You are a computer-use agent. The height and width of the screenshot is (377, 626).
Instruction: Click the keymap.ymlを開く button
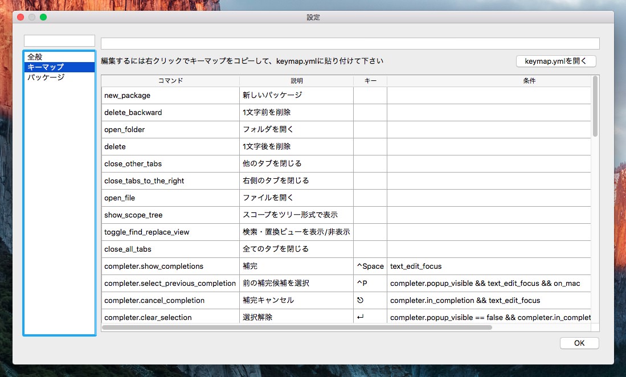pos(555,61)
